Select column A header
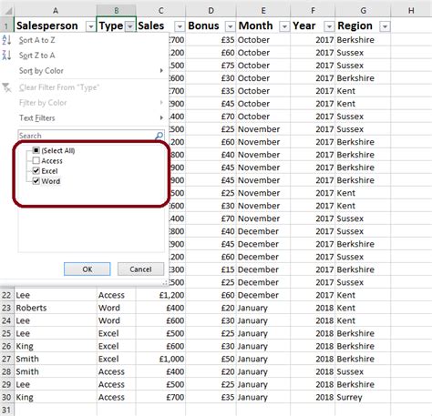432x416 pixels. point(56,11)
